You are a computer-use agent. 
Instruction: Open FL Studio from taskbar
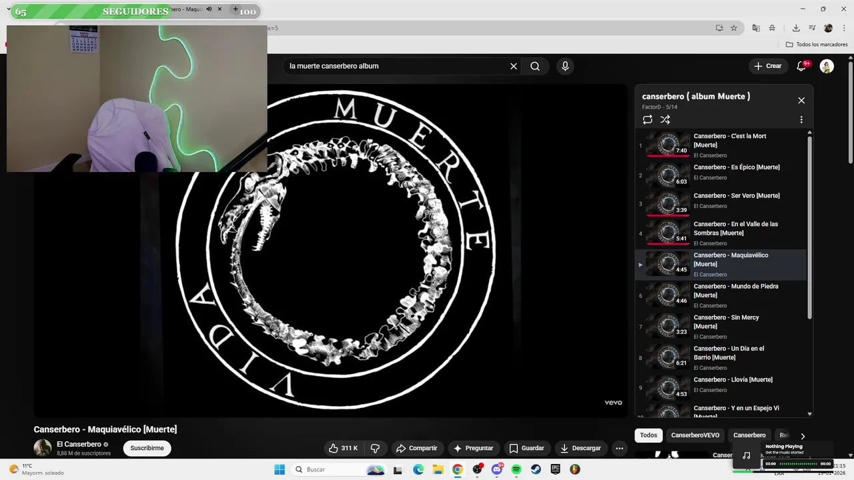[575, 469]
